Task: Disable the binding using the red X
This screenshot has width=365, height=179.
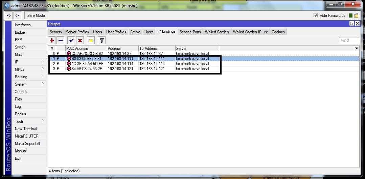Action: click(x=80, y=40)
